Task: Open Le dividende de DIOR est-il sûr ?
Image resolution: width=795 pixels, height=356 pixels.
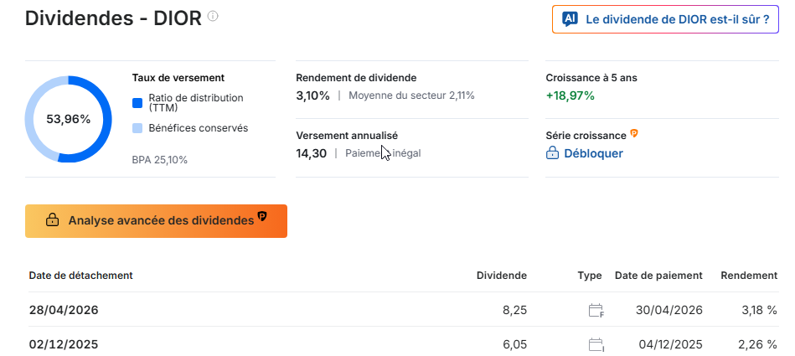Action: [665, 20]
